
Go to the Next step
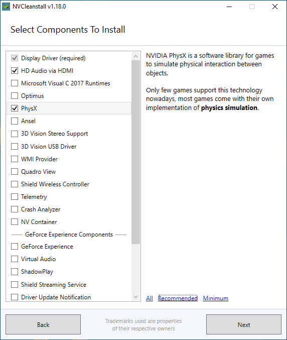(x=244, y=324)
